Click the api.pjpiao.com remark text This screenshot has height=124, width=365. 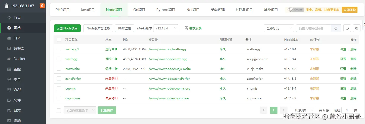258,59
